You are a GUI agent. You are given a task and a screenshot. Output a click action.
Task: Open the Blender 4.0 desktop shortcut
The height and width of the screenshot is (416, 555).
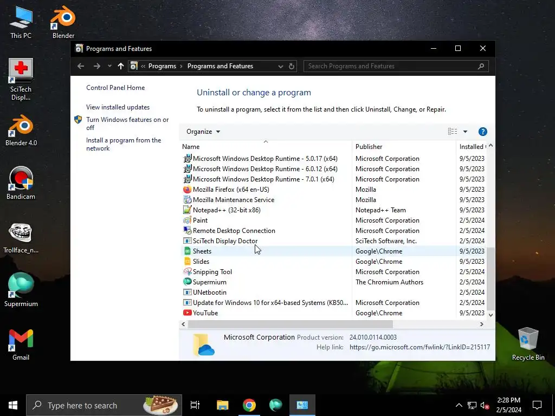coord(21,130)
